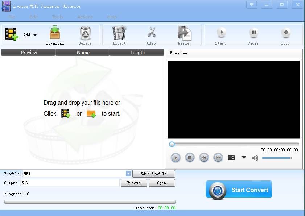Click the Output path field
Screen dimensions: 305x216
click(x=70, y=183)
